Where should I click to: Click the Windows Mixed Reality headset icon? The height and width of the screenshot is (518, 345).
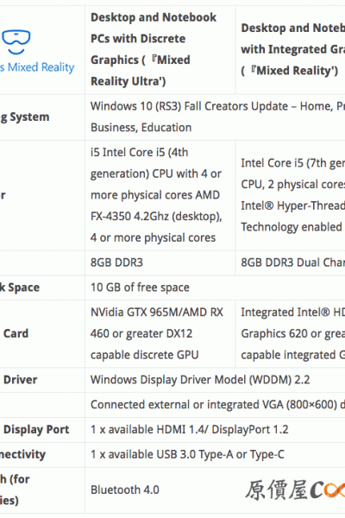[x=16, y=41]
